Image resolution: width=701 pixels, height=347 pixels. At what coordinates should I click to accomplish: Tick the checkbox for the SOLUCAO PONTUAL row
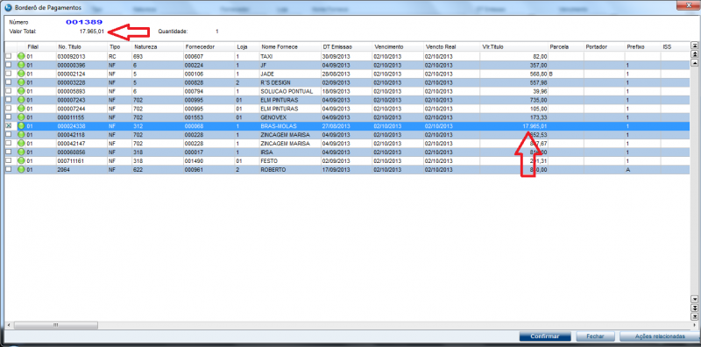9,91
